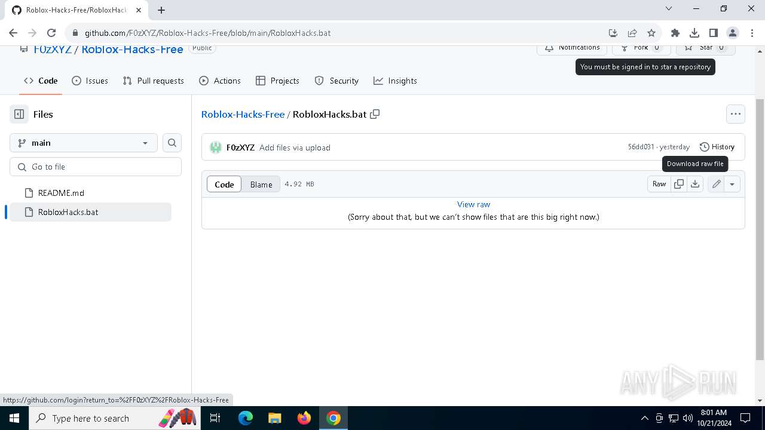Click the Go to file input

pos(96,167)
